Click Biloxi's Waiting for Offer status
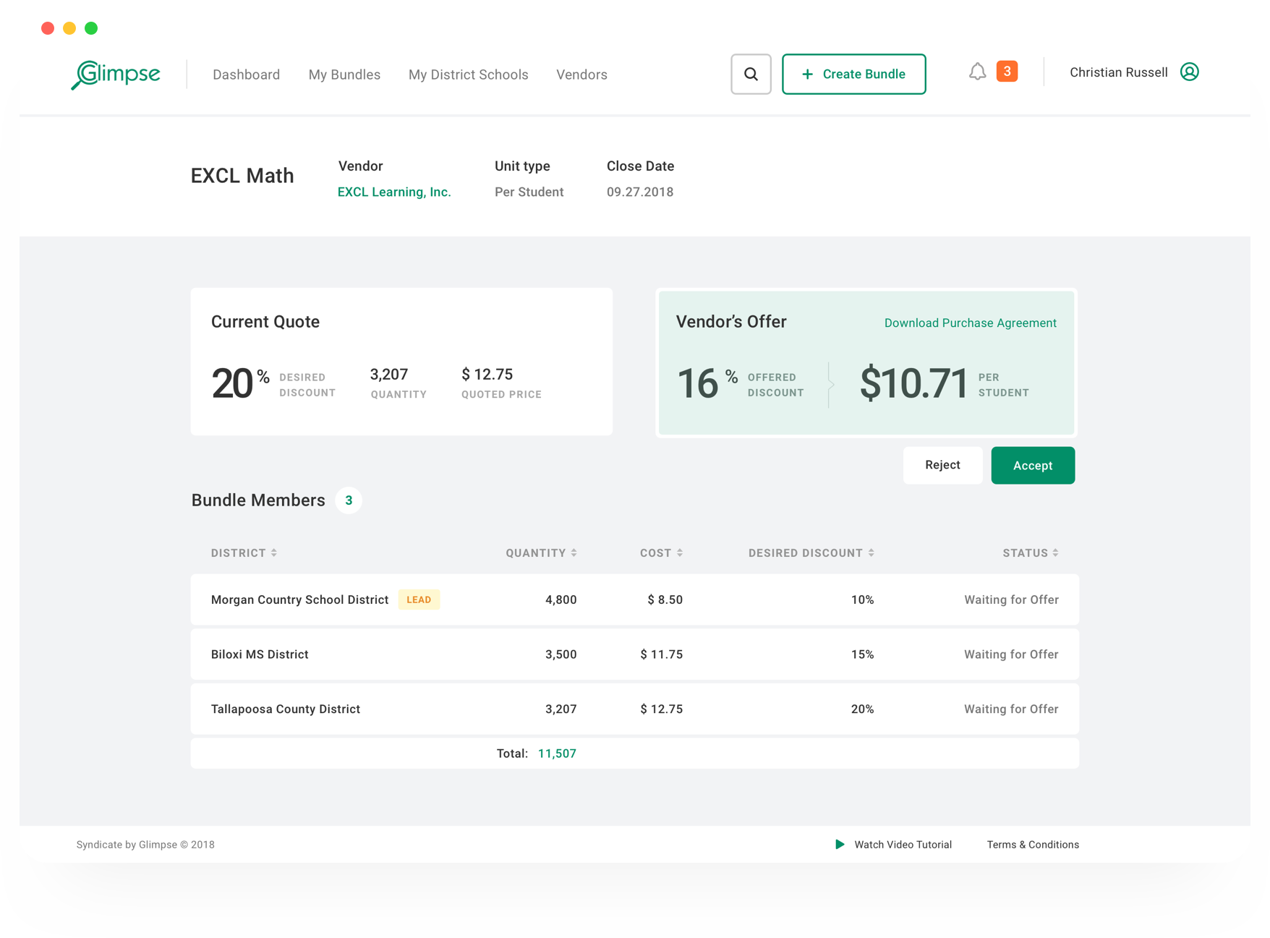1270x938 pixels. point(1011,655)
